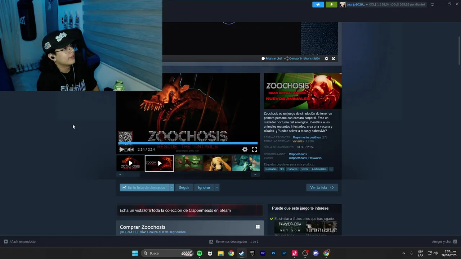This screenshot has height=259, width=461.
Task: Open Discord from the taskbar
Action: tap(316, 253)
